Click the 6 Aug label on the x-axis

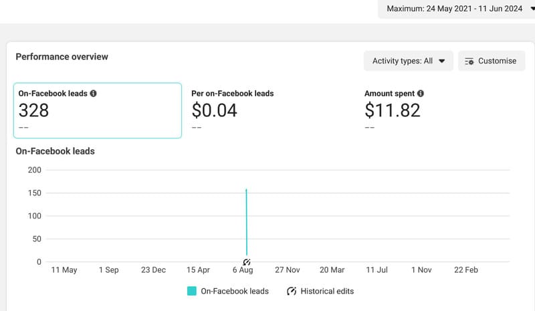242,270
